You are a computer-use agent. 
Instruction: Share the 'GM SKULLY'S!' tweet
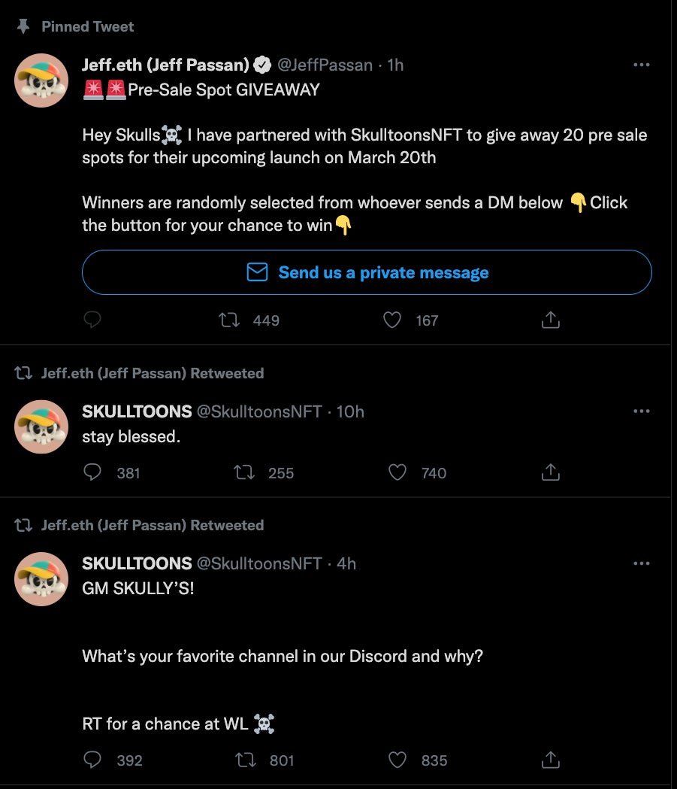tap(551, 760)
